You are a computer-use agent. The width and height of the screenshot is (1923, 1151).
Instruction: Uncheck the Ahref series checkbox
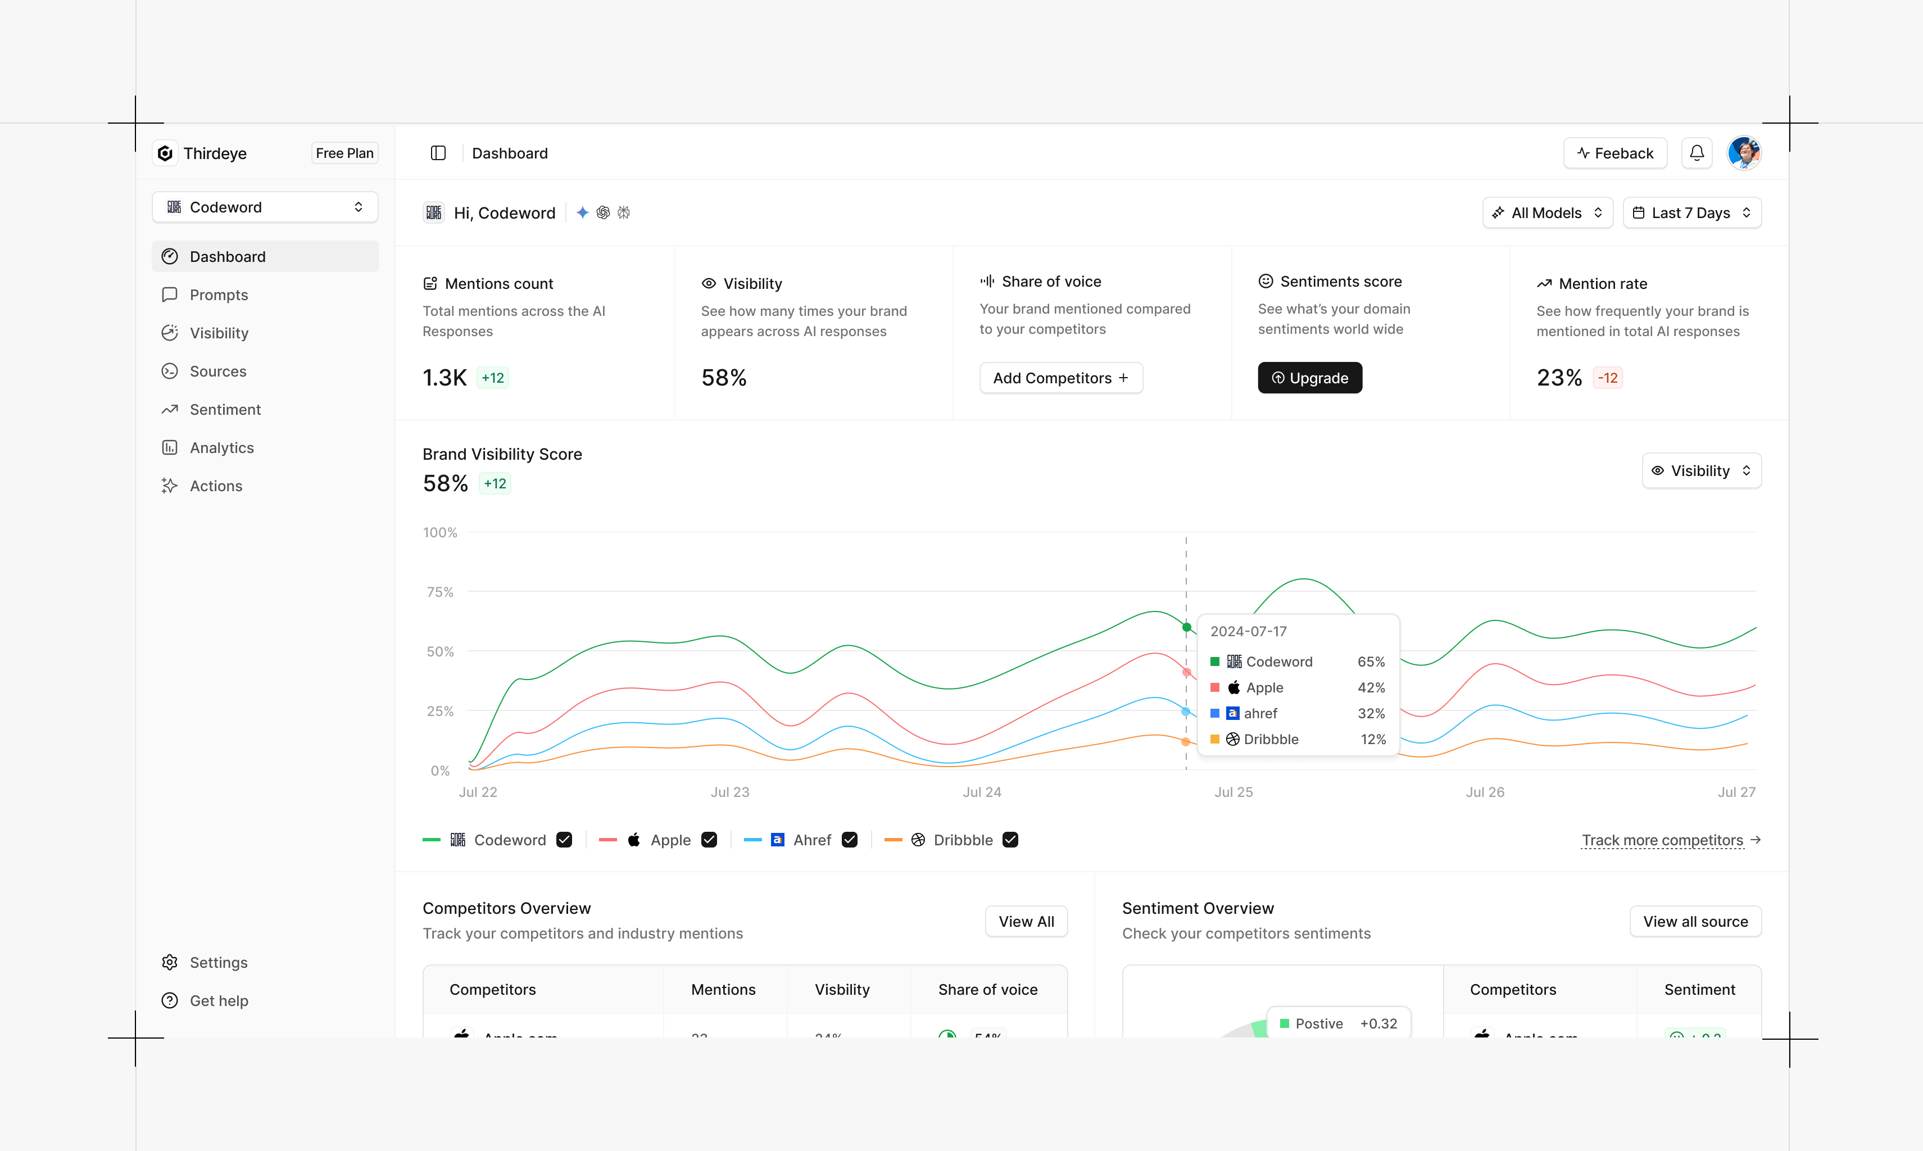click(x=849, y=839)
